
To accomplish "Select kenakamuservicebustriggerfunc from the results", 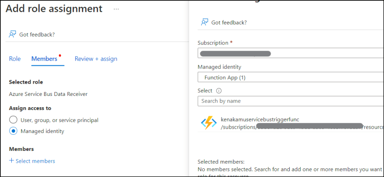I will click(x=291, y=123).
